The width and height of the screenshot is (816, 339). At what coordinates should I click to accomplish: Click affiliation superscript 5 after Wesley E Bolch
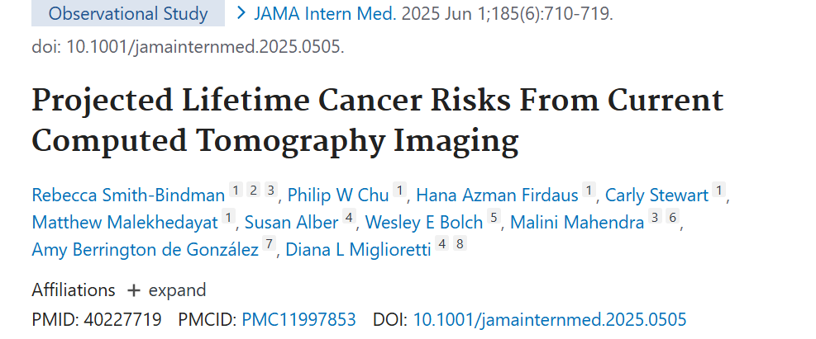tap(494, 219)
